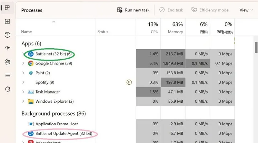
Task: Expand the Battle.net (32 bit) process group
Action: coord(23,54)
